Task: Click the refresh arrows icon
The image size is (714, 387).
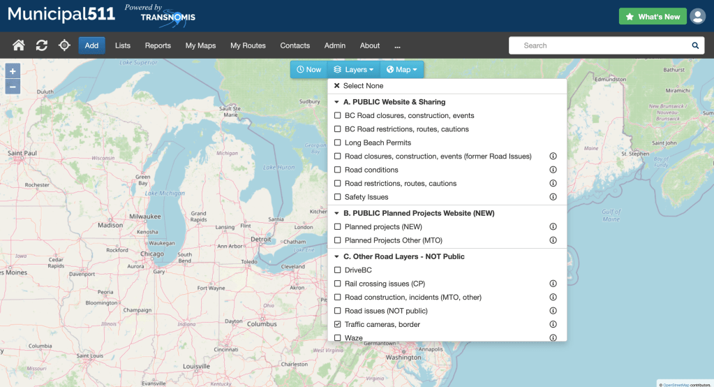Action: pos(42,45)
